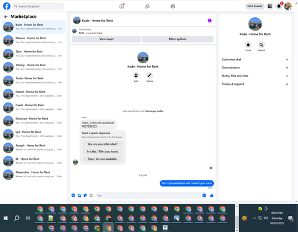Open the Candi - Home for Rent conversation
The image size is (298, 232).
click(33, 107)
